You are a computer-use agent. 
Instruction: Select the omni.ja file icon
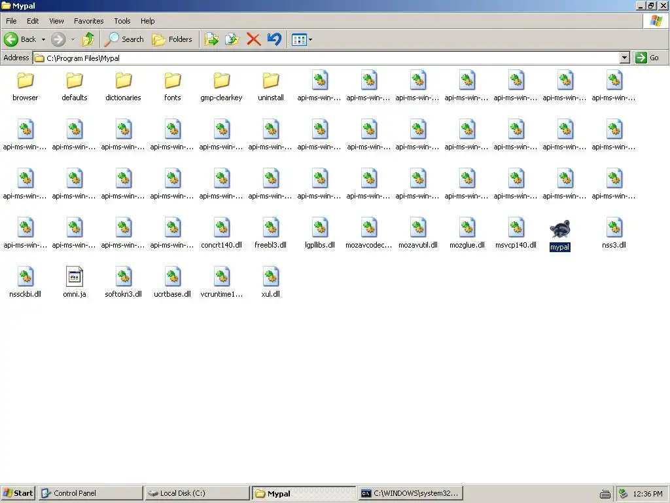pyautogui.click(x=75, y=277)
